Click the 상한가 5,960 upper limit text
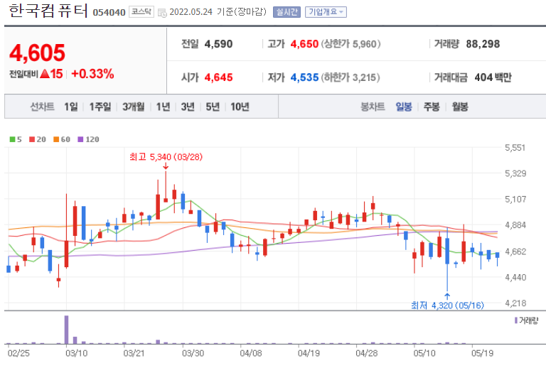 click(350, 44)
